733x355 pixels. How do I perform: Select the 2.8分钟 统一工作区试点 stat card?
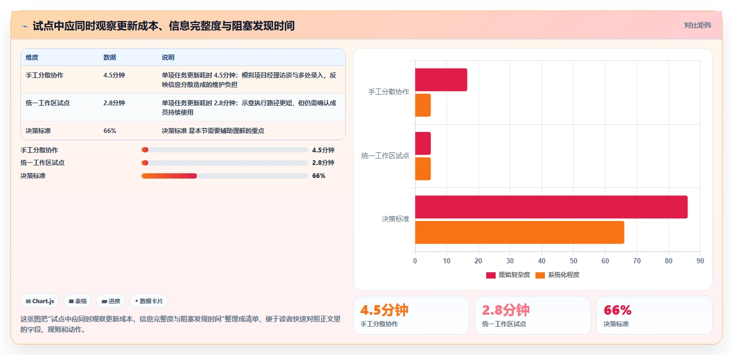click(533, 315)
